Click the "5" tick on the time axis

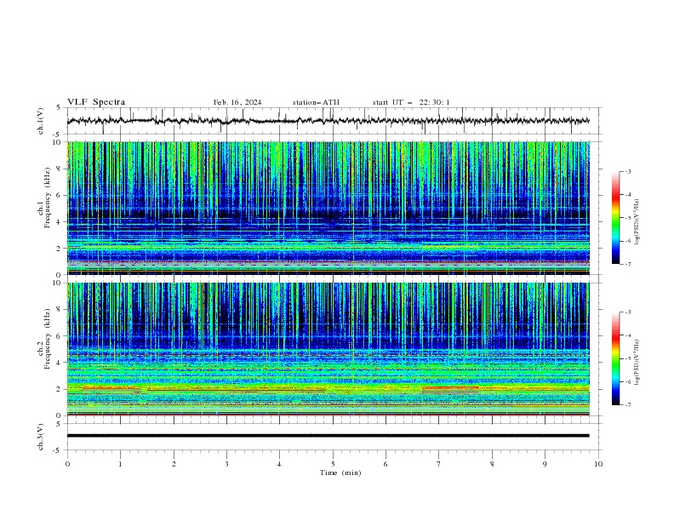tap(333, 464)
